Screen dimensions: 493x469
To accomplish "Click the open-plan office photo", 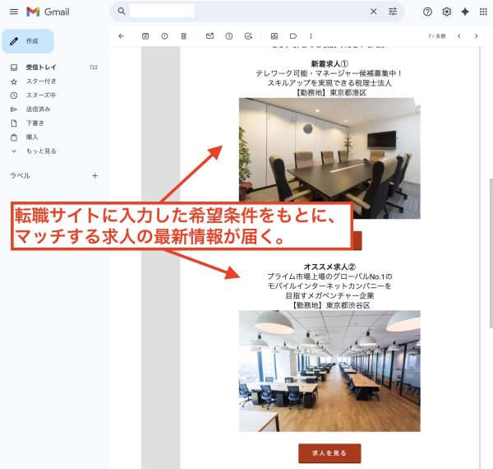I will 329,371.
